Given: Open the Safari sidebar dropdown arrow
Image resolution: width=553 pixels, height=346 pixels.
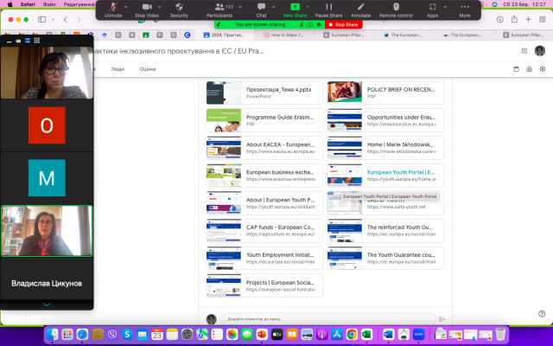Looking at the screenshot, I should [53, 19].
